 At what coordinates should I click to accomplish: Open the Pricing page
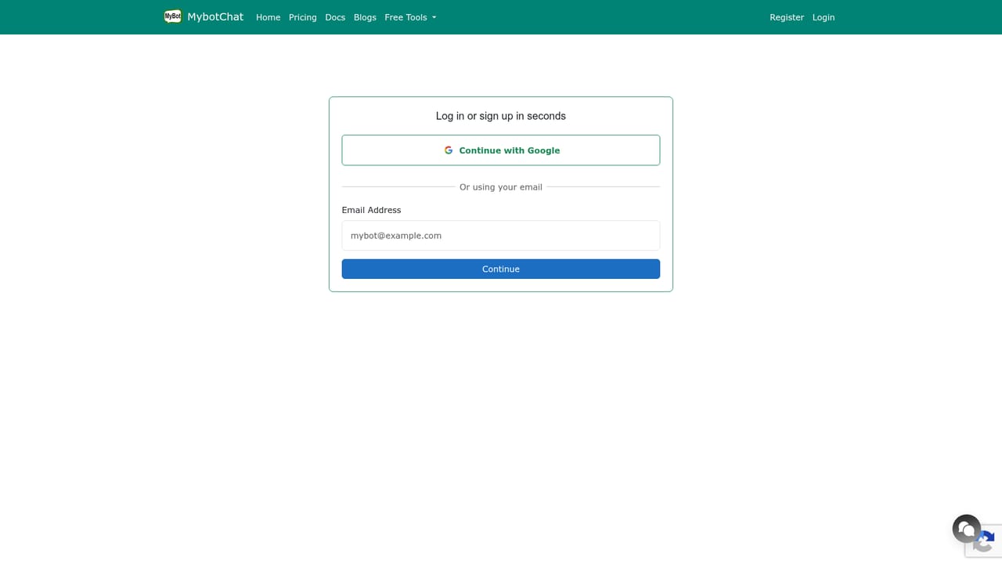click(302, 17)
